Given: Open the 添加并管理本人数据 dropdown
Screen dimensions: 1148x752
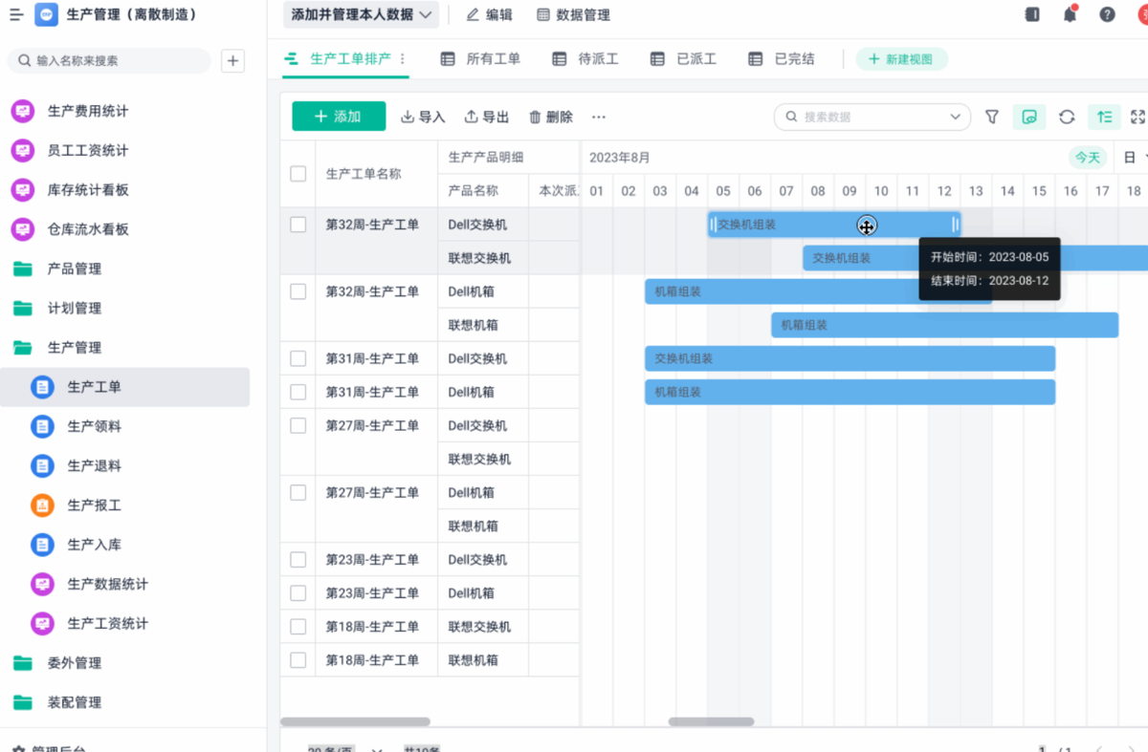Looking at the screenshot, I should [x=361, y=15].
